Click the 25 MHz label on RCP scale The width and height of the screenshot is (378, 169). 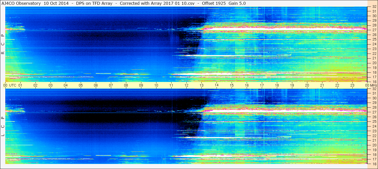click(x=374, y=39)
